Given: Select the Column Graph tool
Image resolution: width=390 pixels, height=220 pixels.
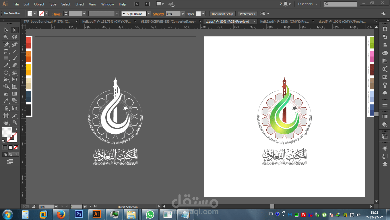Looking at the screenshot, I should click(15, 108).
